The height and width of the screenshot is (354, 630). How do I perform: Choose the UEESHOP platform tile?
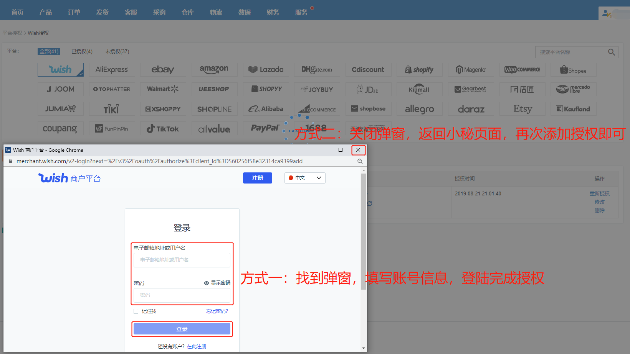pyautogui.click(x=214, y=89)
